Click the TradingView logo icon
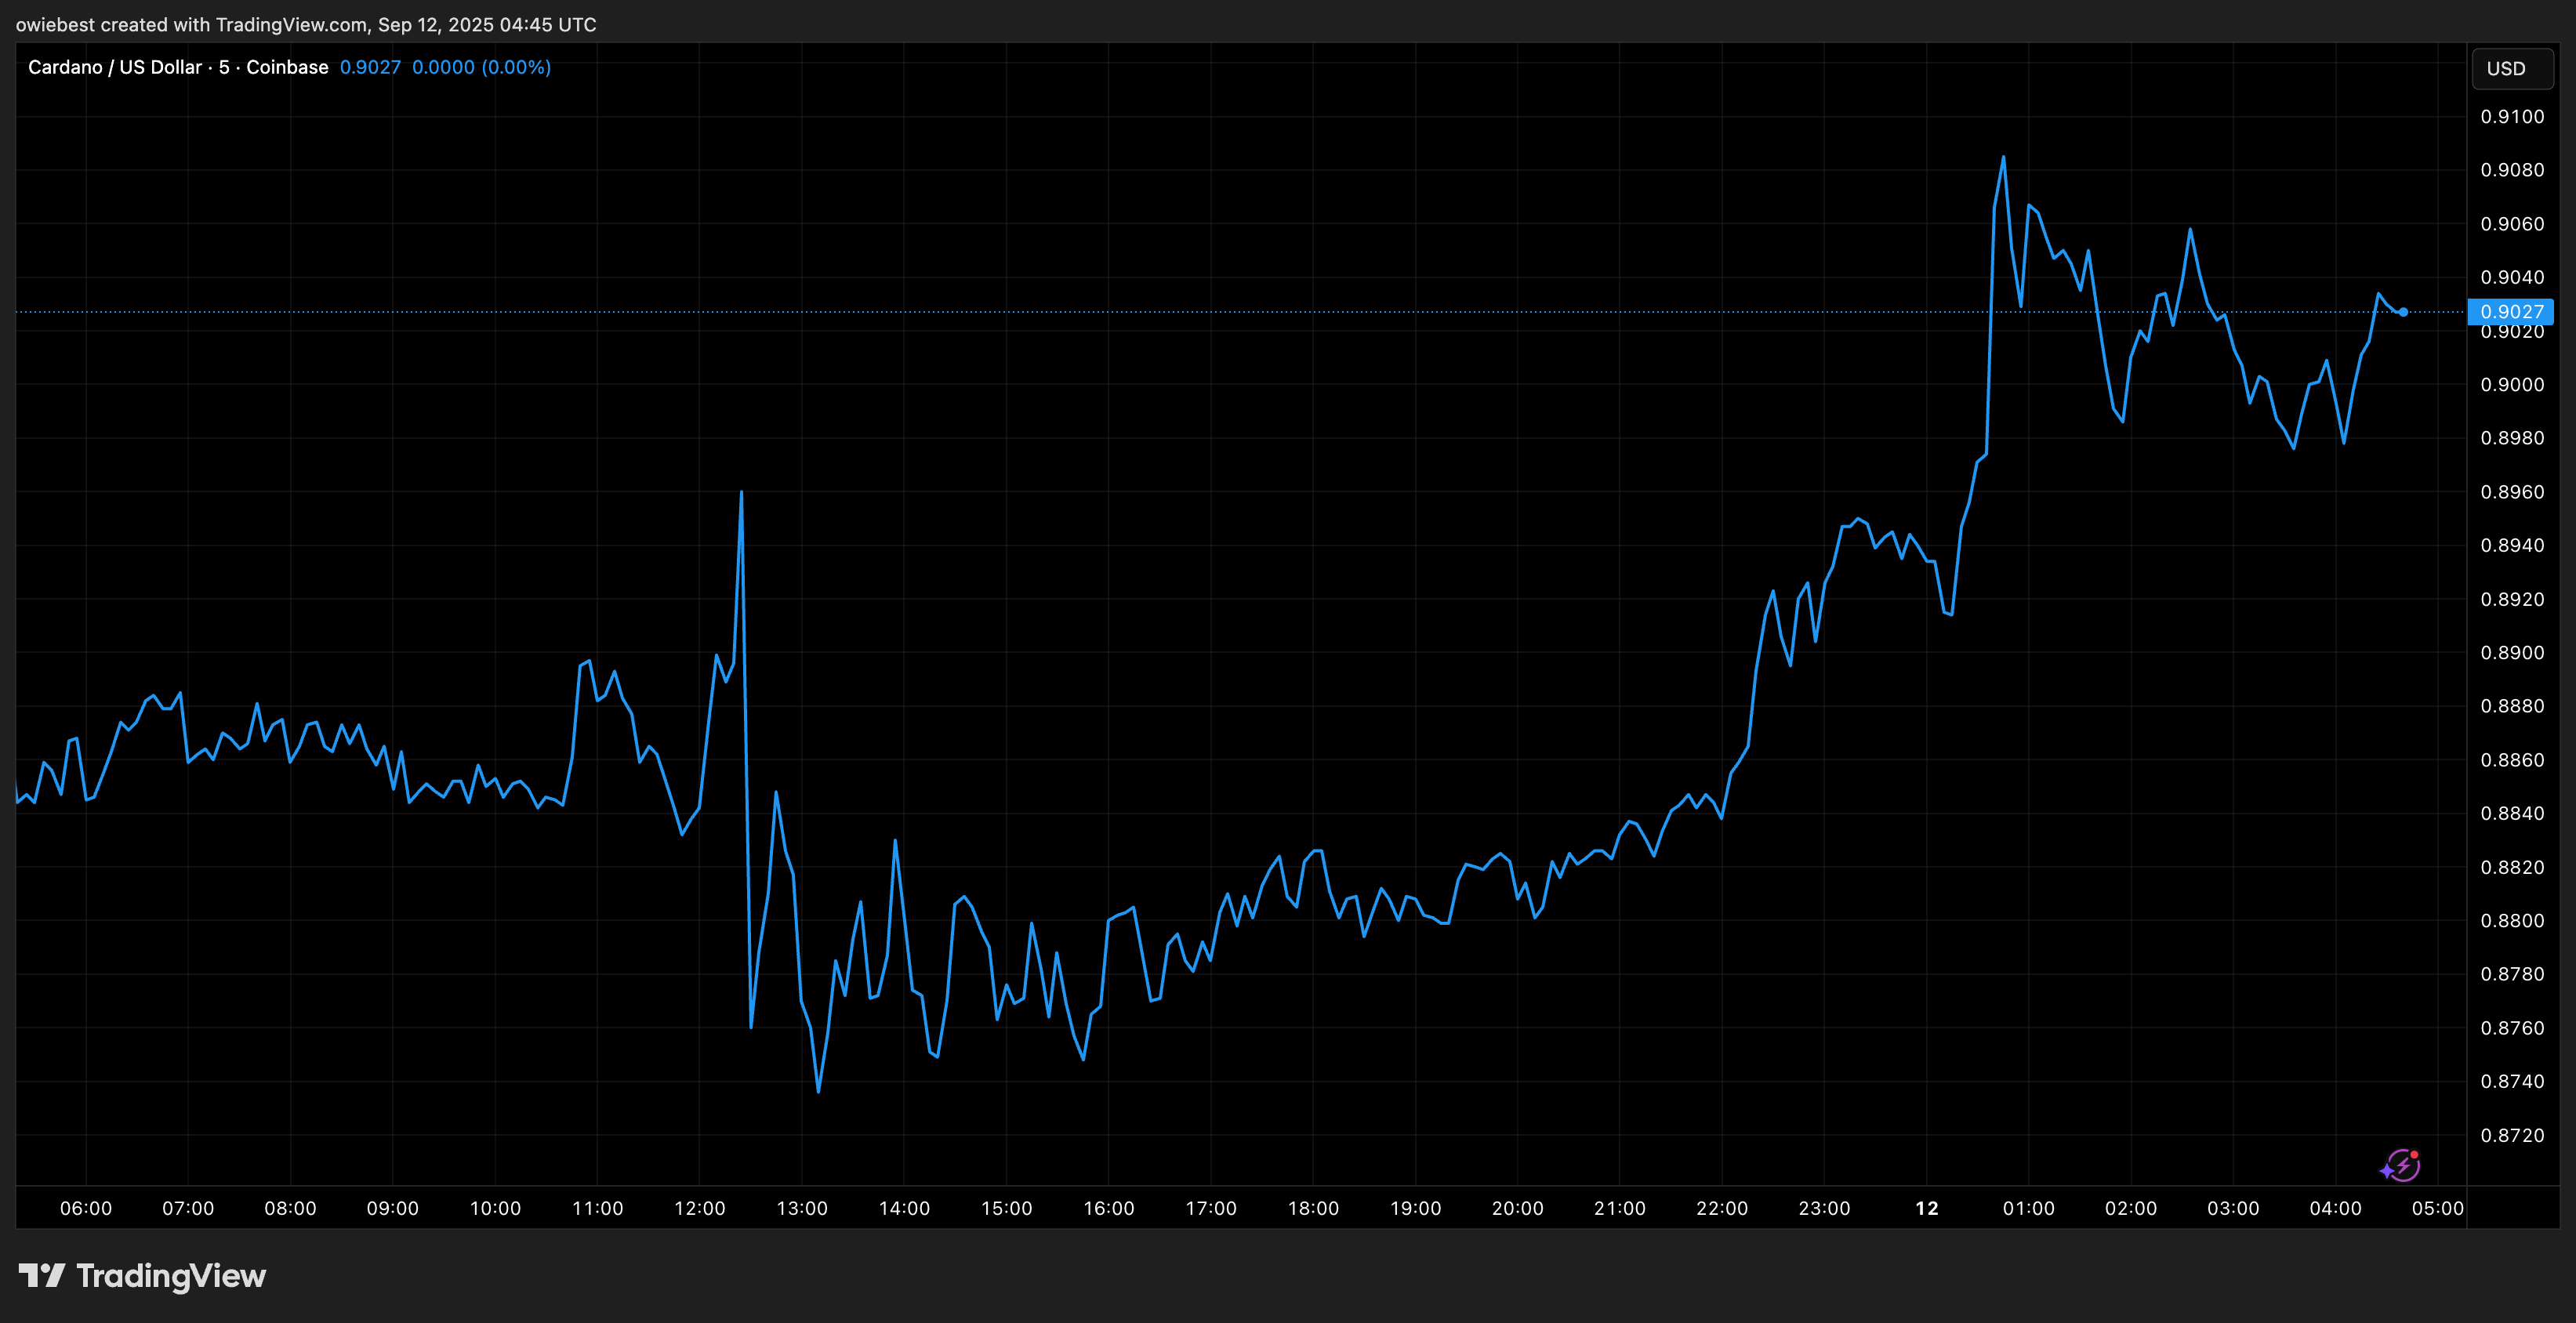This screenshot has height=1323, width=2576. (41, 1275)
